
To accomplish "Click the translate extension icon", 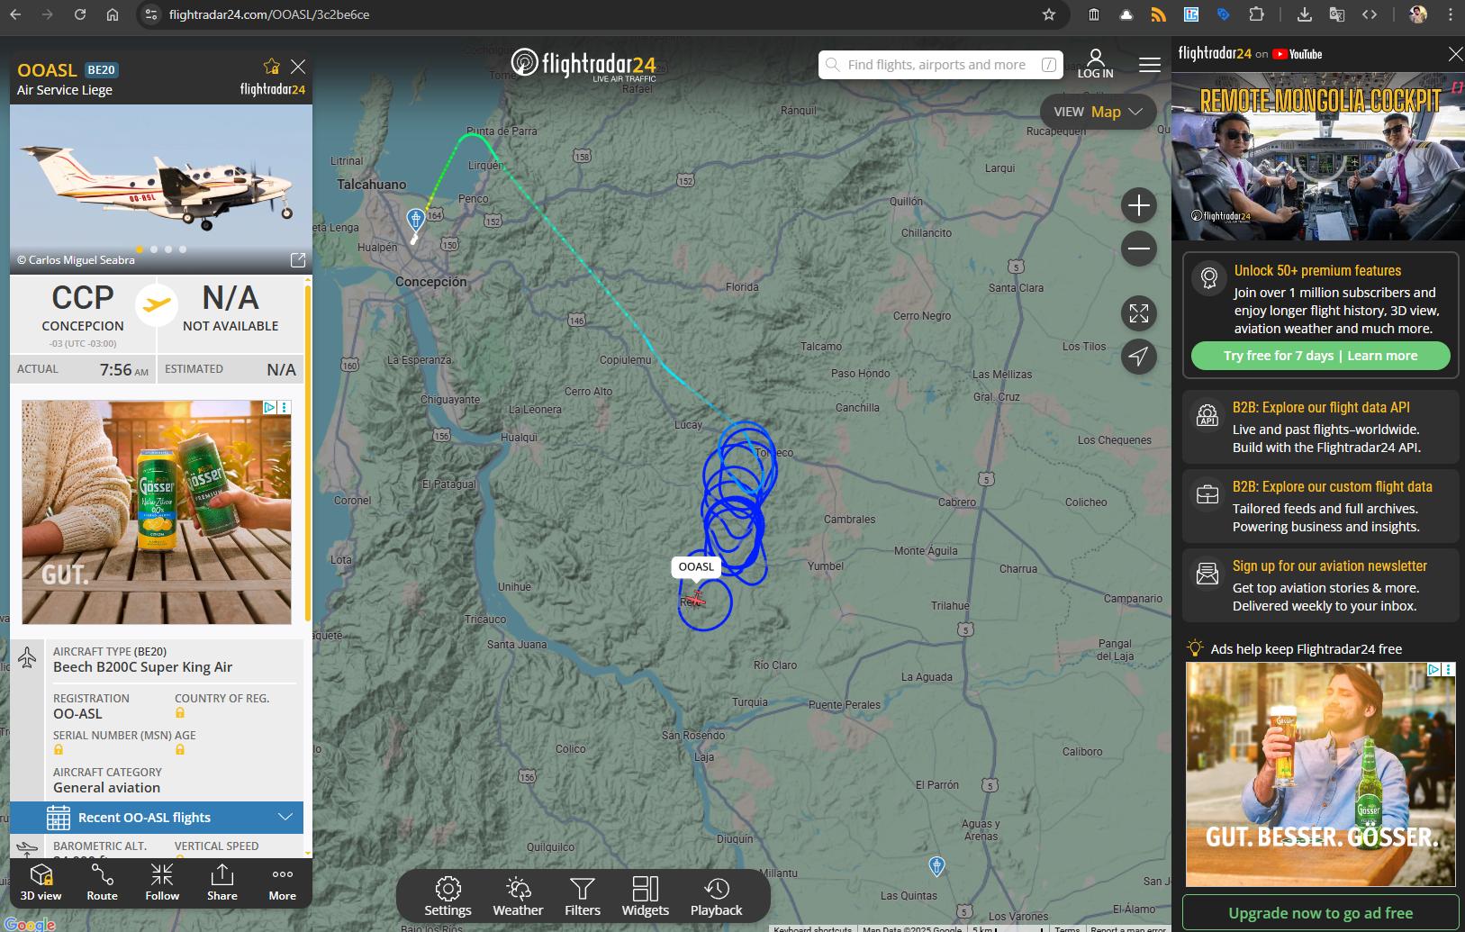I will (1336, 14).
